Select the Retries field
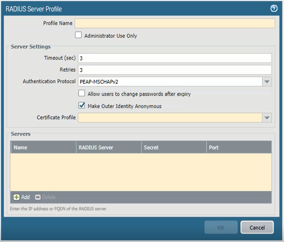 click(x=175, y=70)
